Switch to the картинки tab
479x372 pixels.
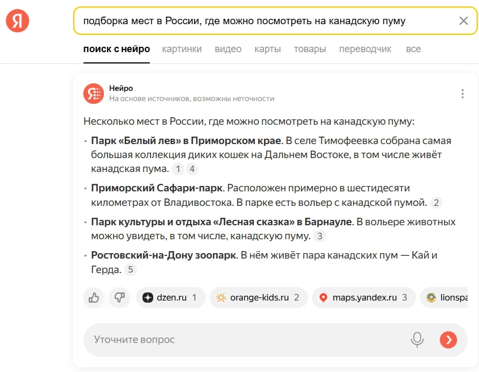click(x=182, y=49)
